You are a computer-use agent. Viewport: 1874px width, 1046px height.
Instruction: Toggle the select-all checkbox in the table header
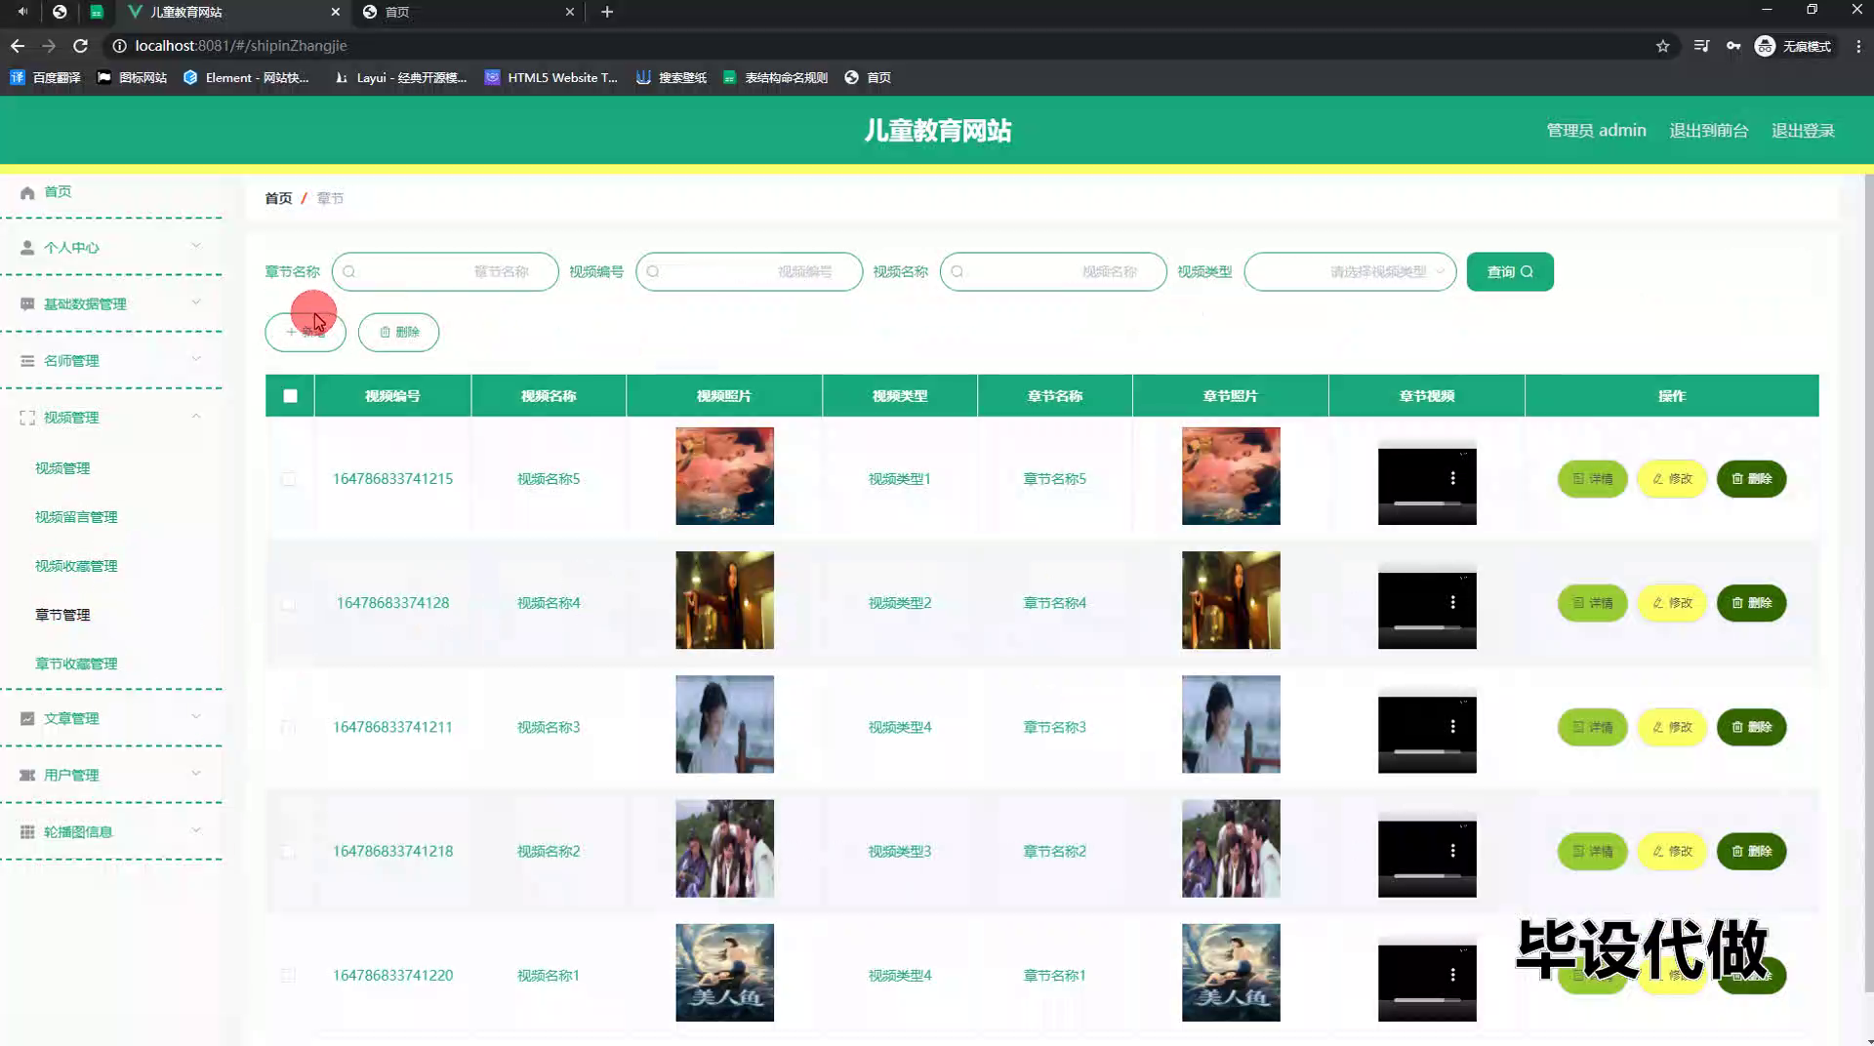(x=290, y=396)
